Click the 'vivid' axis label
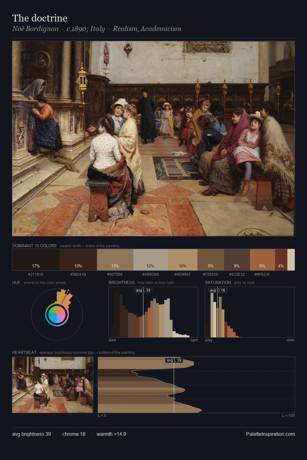The height and width of the screenshot is (460, 307). coord(290,340)
